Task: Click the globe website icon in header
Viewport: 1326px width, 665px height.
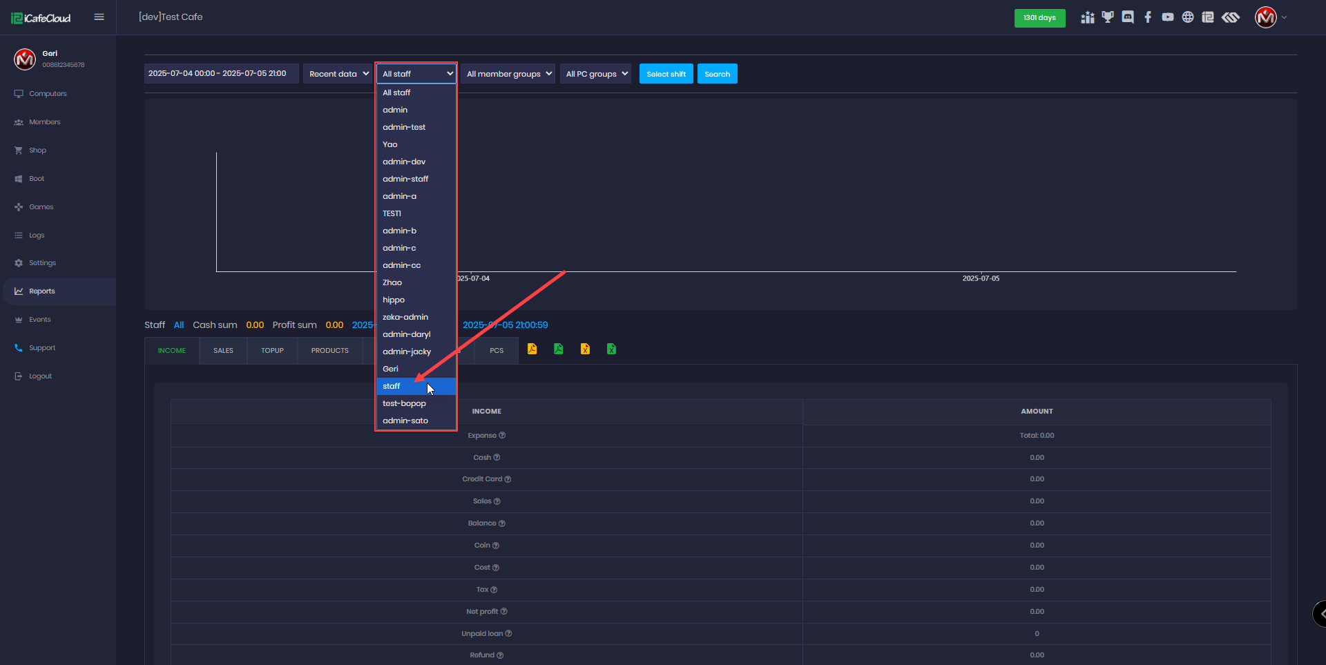Action: 1188,17
